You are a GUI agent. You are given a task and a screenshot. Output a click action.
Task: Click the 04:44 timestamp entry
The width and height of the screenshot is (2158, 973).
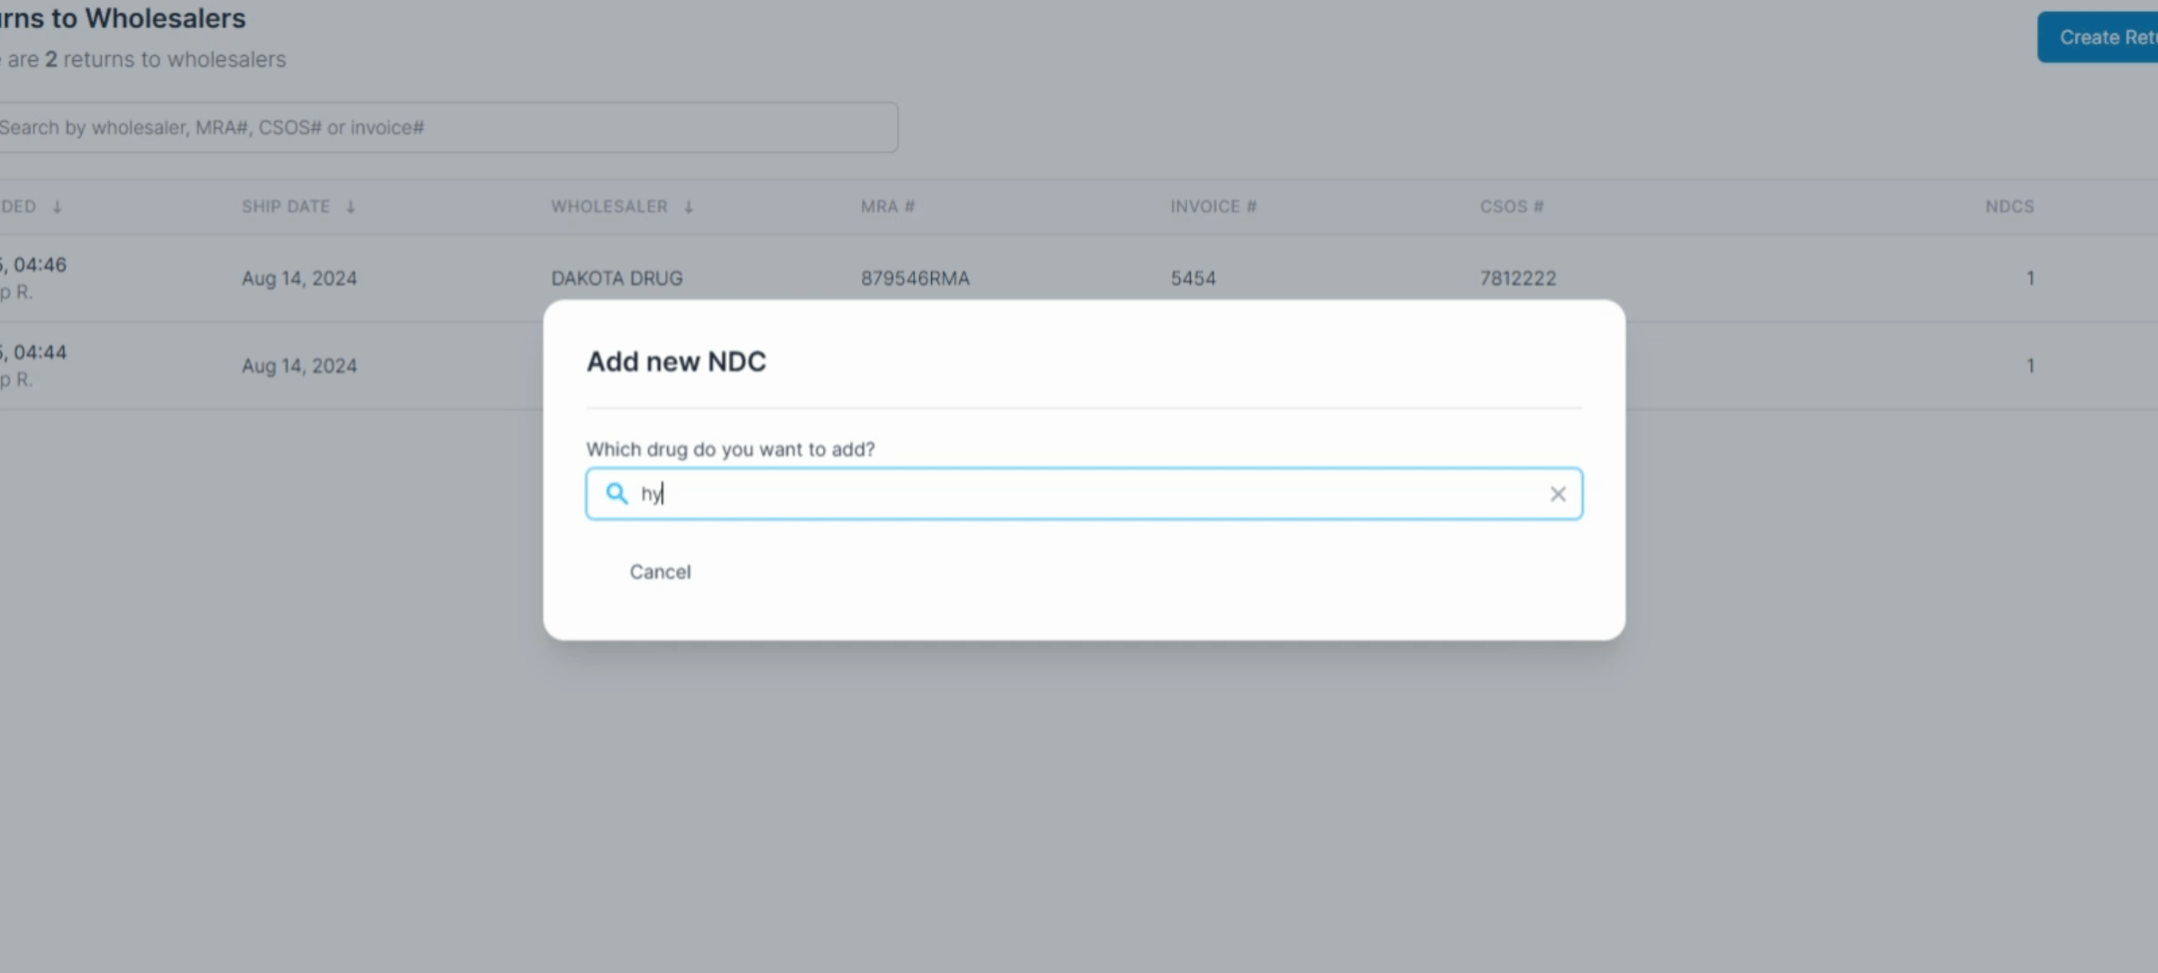coord(33,352)
